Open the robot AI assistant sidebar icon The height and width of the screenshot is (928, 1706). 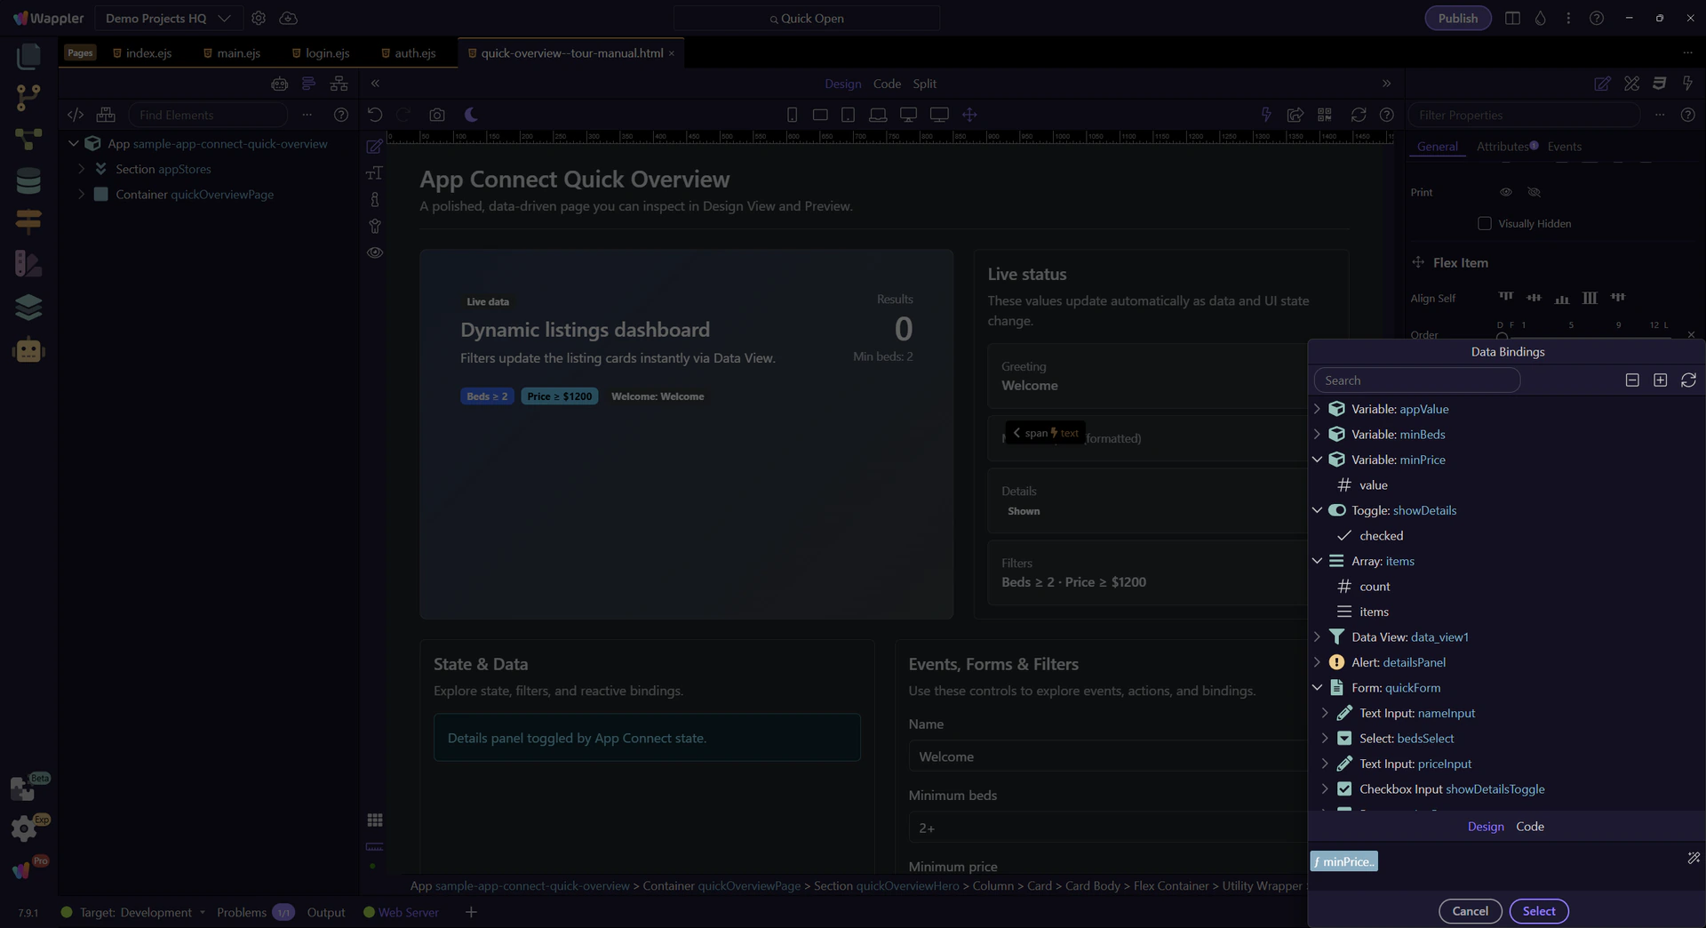tap(28, 350)
